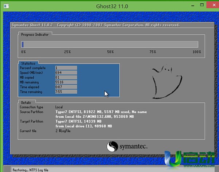219x172 pixels.
Task: Click the 'Connection type' label
Action: [31, 107]
